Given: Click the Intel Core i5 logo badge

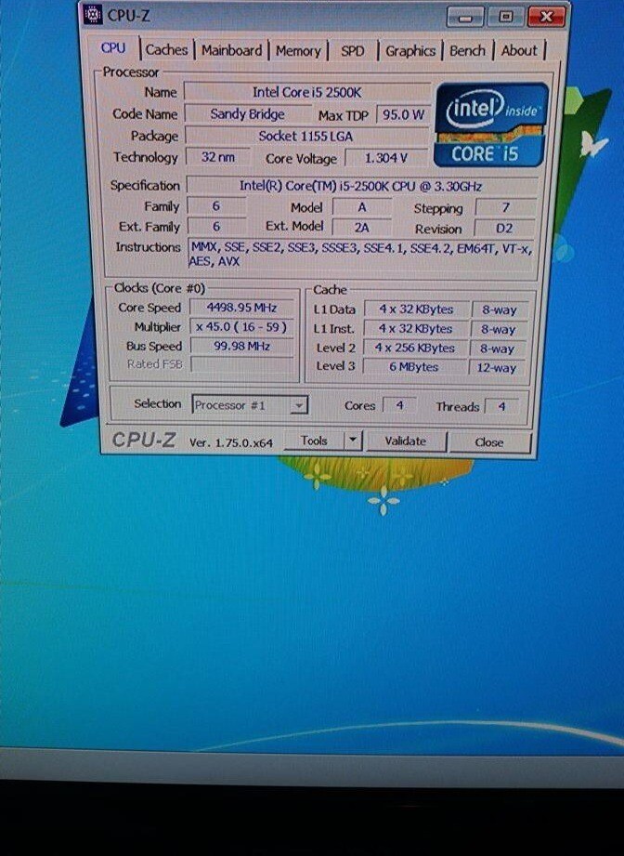Looking at the screenshot, I should pyautogui.click(x=491, y=125).
